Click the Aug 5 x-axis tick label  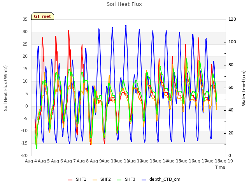pos(44,161)
